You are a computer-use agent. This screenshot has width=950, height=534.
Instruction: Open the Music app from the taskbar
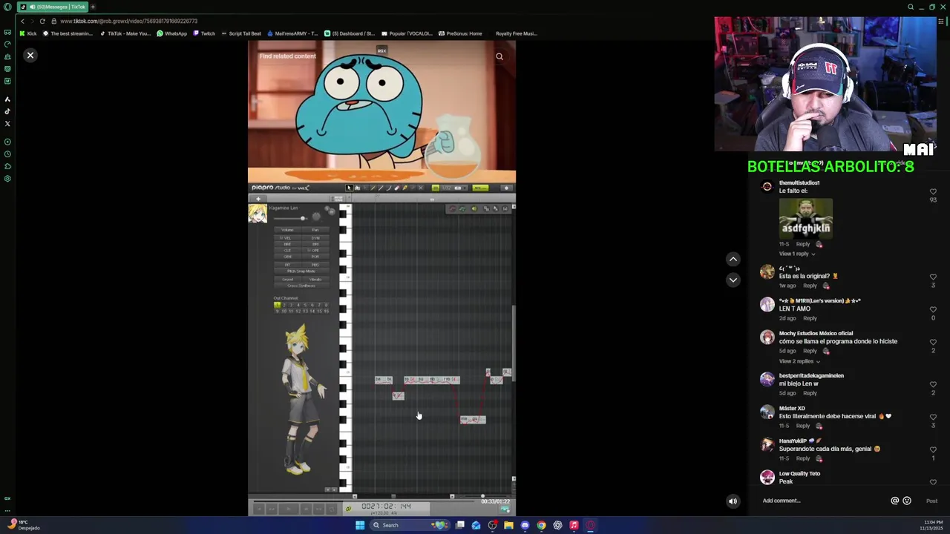click(574, 525)
